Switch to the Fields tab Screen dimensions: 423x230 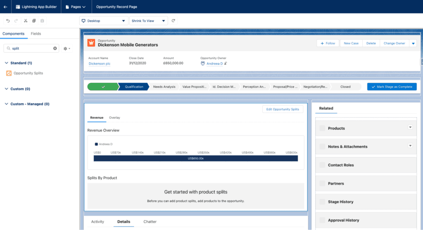click(x=36, y=34)
